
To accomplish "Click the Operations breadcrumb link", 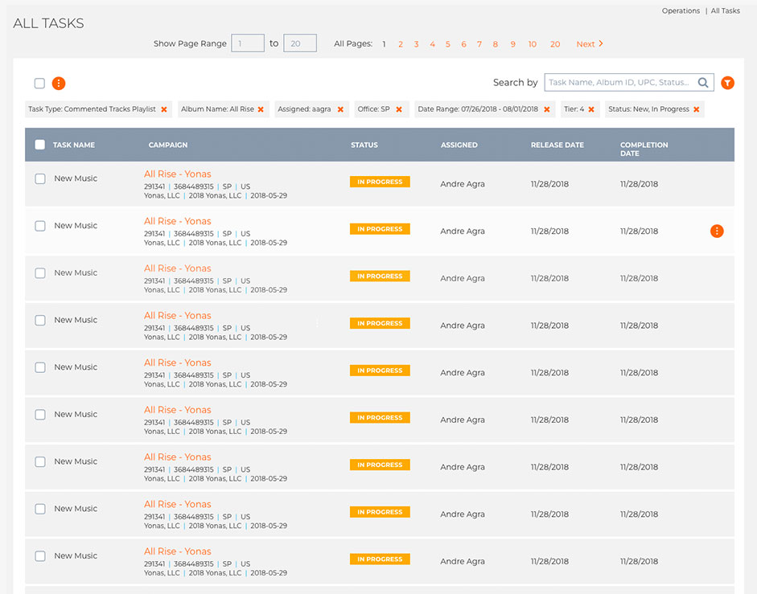I will click(681, 11).
